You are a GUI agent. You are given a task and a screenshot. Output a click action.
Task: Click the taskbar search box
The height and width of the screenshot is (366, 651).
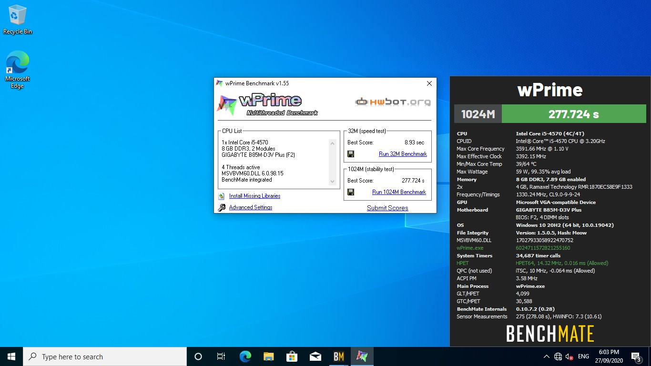tap(105, 356)
